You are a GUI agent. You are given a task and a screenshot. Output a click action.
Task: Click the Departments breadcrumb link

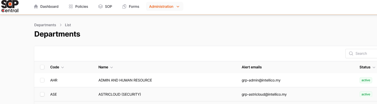(45, 25)
